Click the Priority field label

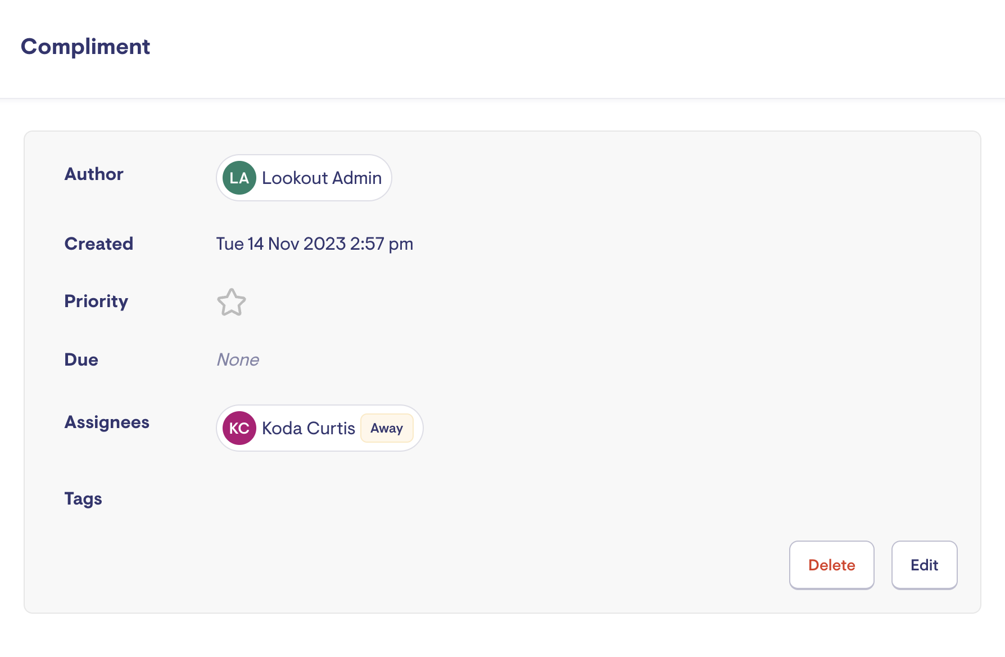(x=96, y=301)
